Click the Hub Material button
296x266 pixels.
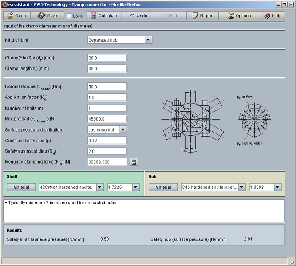[163, 187]
